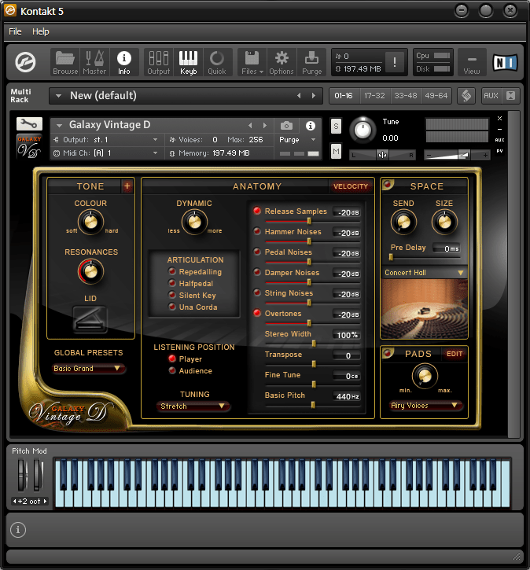This screenshot has height=570, width=530.
Task: Click the Kontakt logo in toolbar
Action: (25, 62)
